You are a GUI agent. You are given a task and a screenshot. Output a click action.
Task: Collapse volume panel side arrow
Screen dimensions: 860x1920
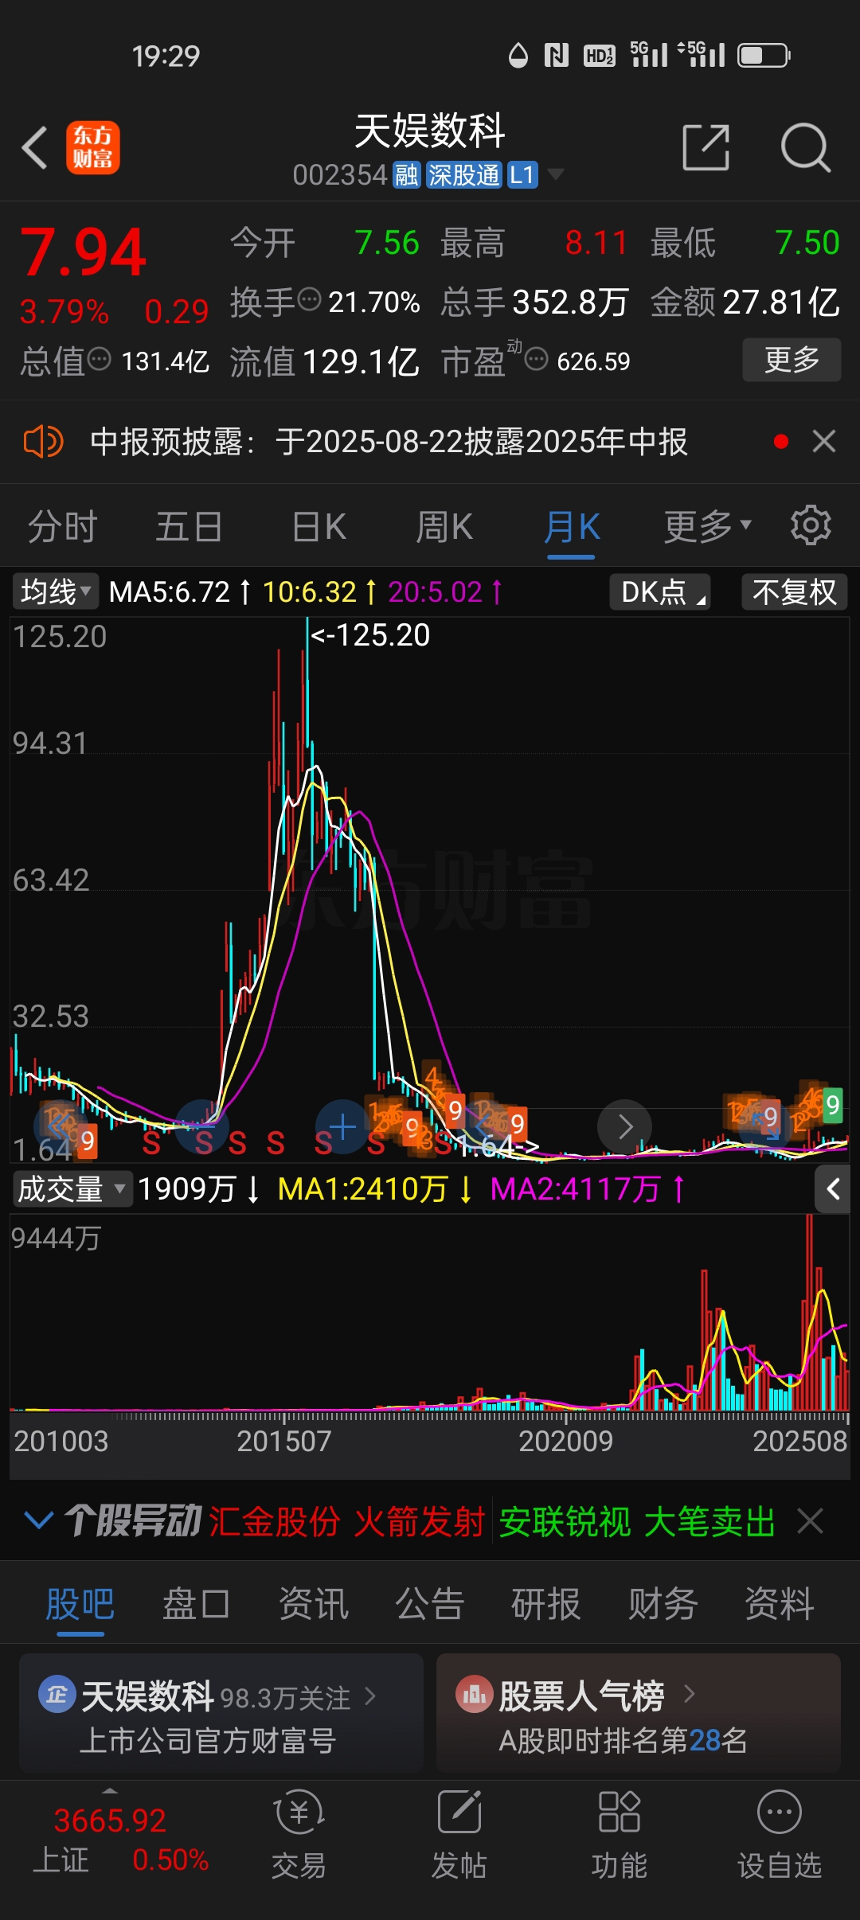tap(833, 1189)
